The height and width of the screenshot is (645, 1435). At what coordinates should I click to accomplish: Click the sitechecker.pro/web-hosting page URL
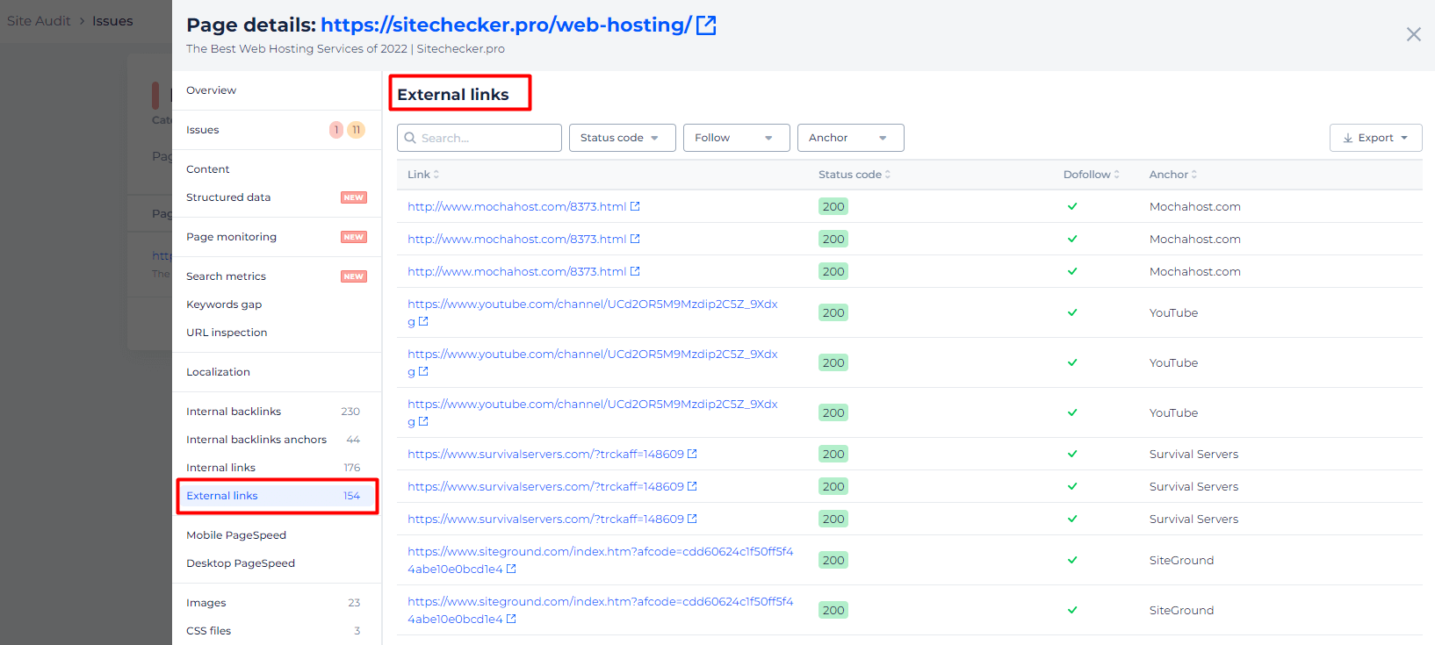tap(506, 25)
